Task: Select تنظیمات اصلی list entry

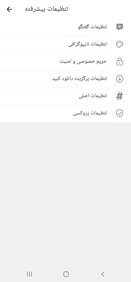Action: (x=65, y=96)
